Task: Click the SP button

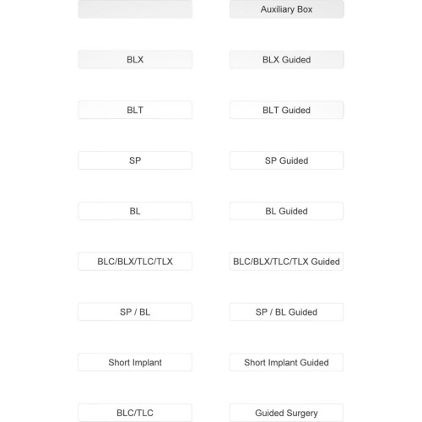Action: pyautogui.click(x=135, y=160)
